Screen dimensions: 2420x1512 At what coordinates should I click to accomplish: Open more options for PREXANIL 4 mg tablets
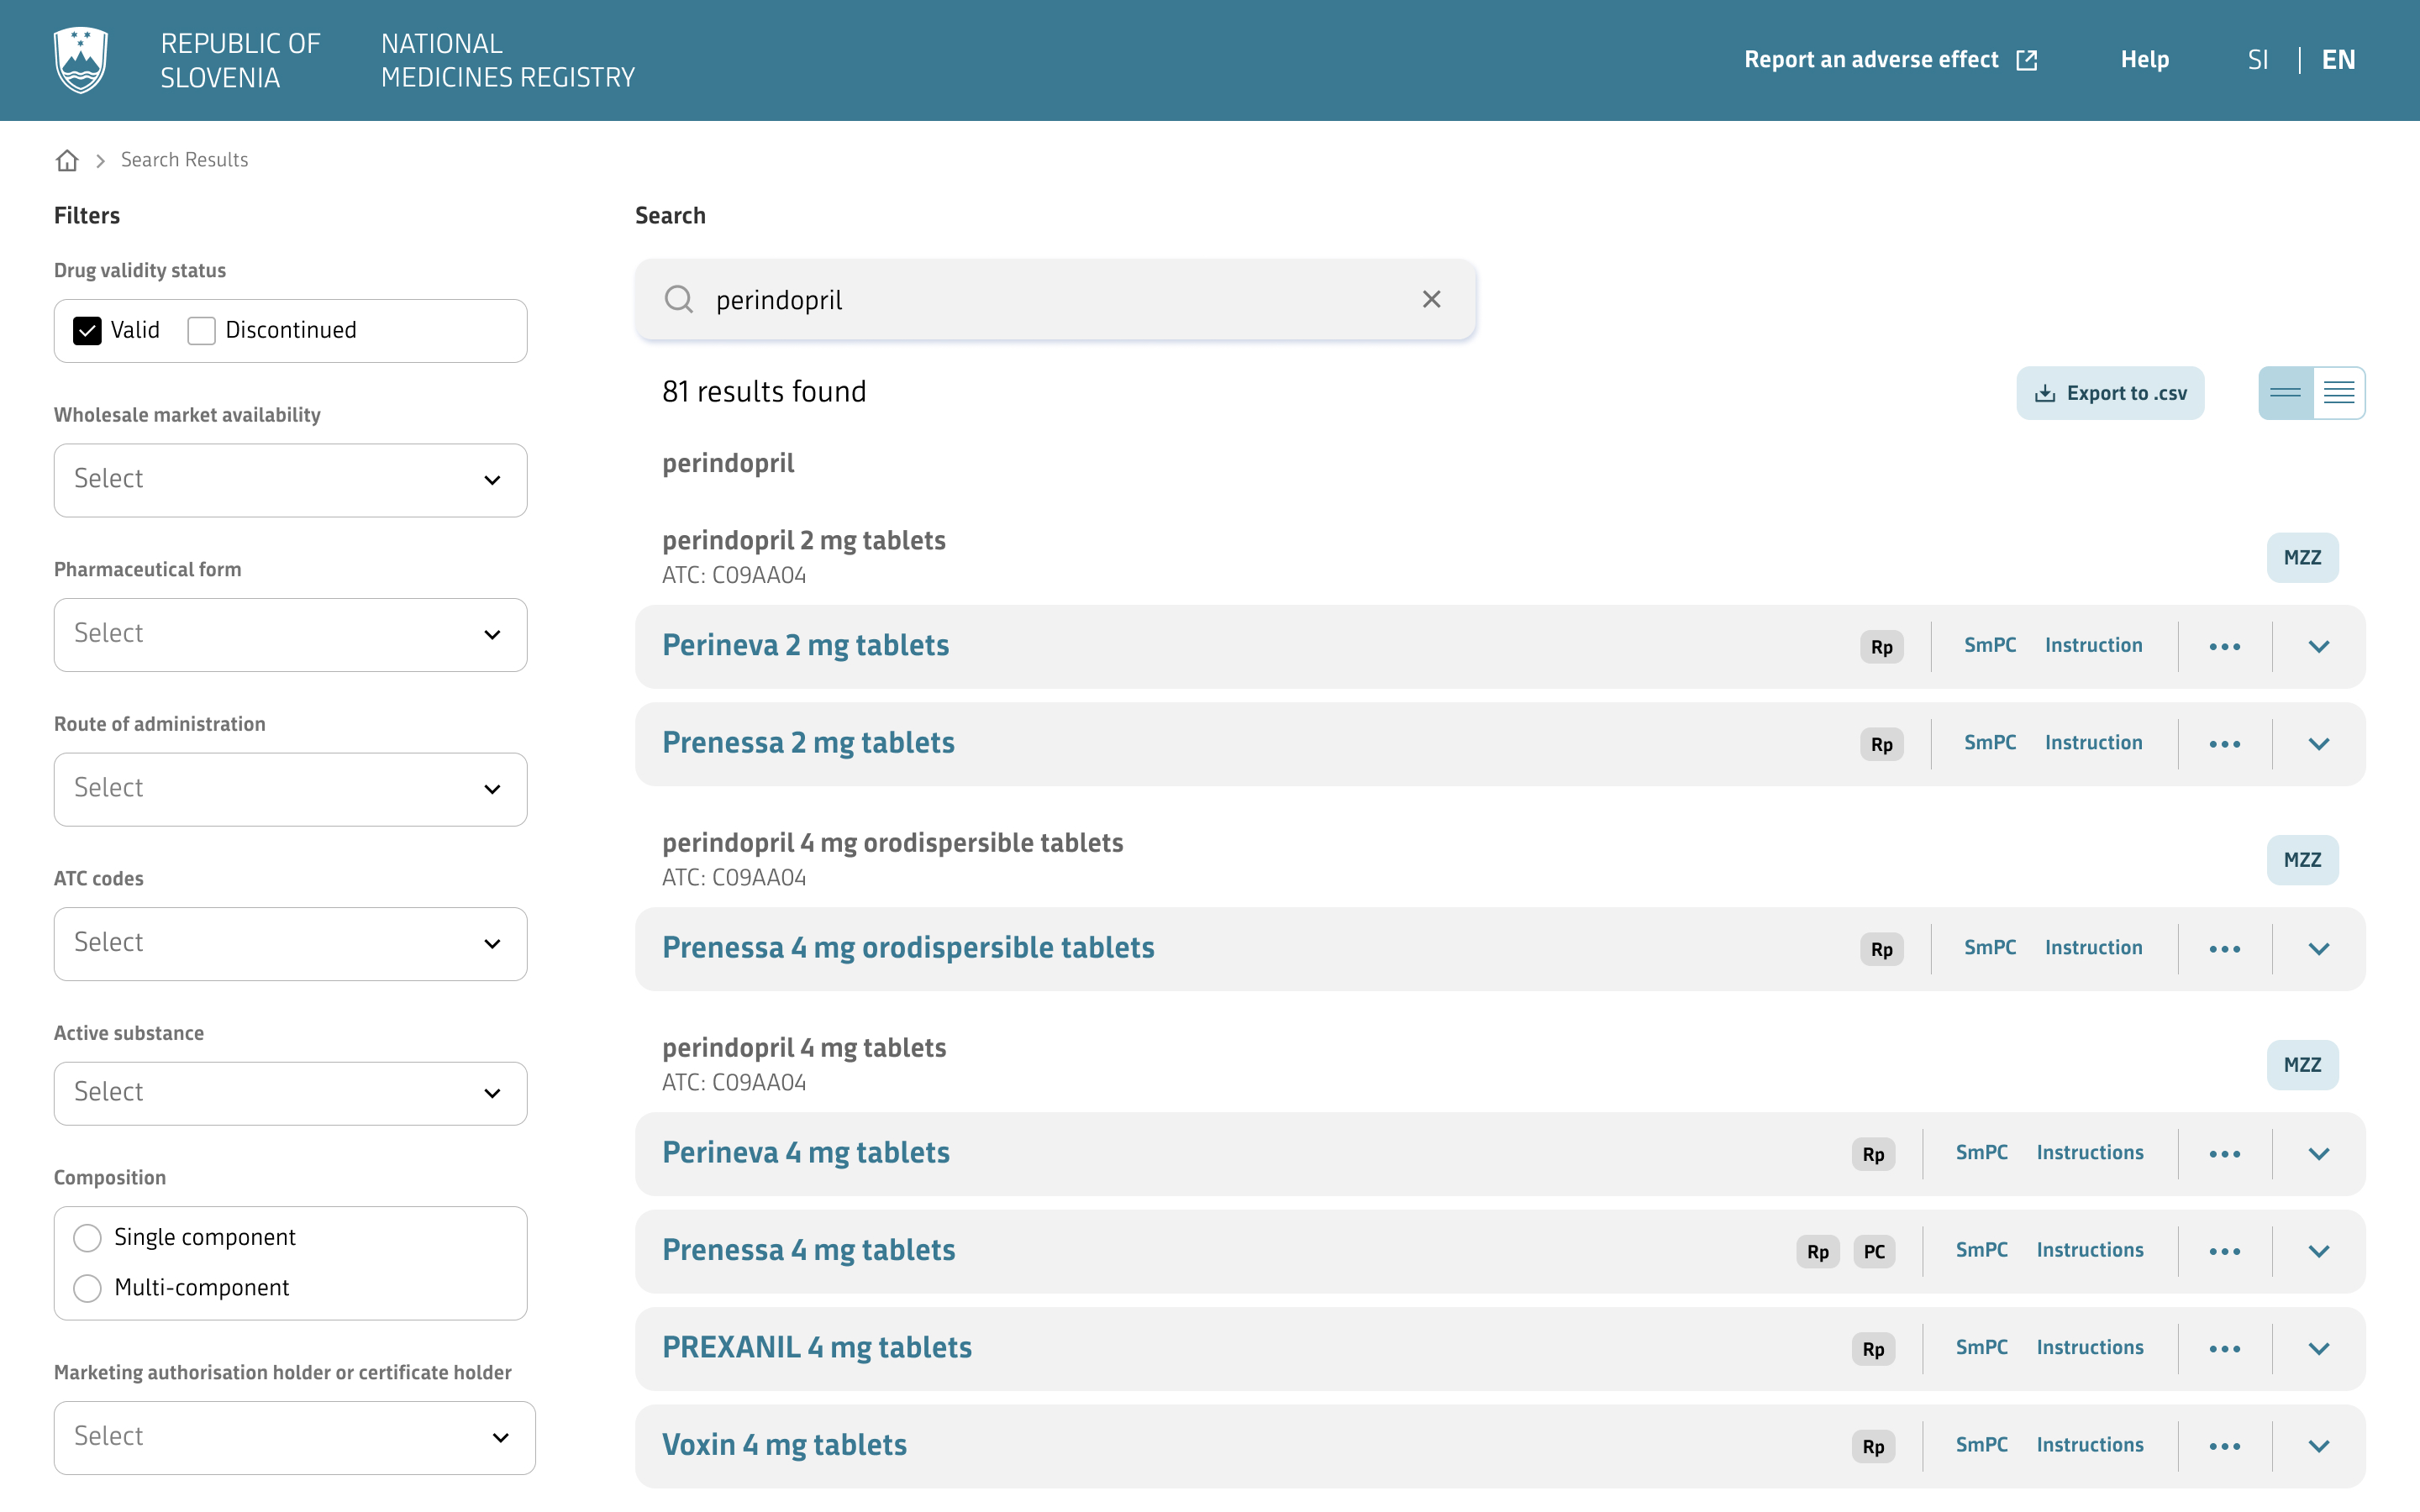pyautogui.click(x=2225, y=1349)
